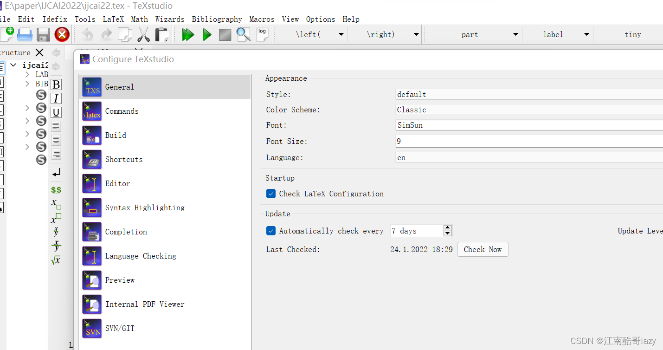
Task: Click the Undo arrow in toolbar
Action: pyautogui.click(x=87, y=34)
